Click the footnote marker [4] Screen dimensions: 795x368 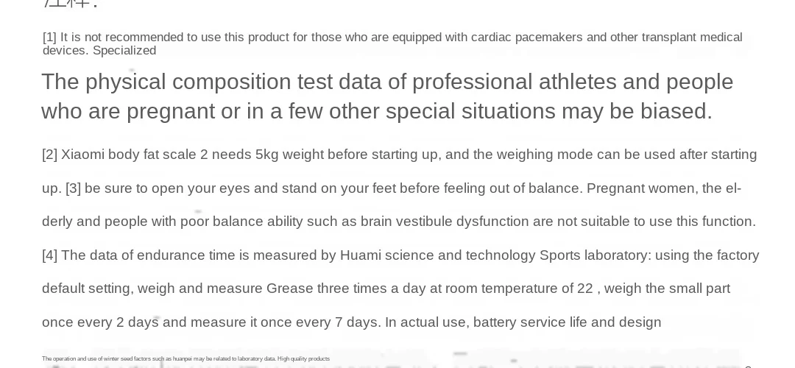[x=50, y=255]
